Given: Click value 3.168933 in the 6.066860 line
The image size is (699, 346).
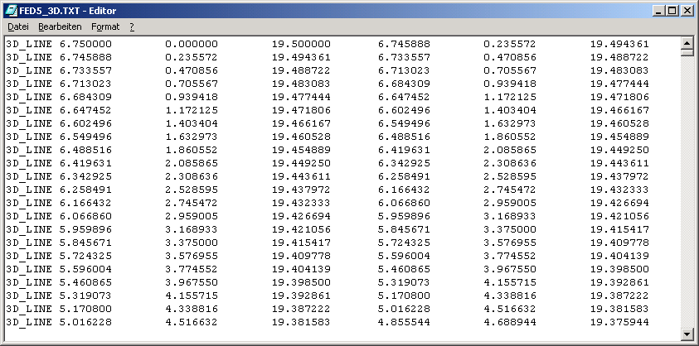Looking at the screenshot, I should [x=510, y=216].
